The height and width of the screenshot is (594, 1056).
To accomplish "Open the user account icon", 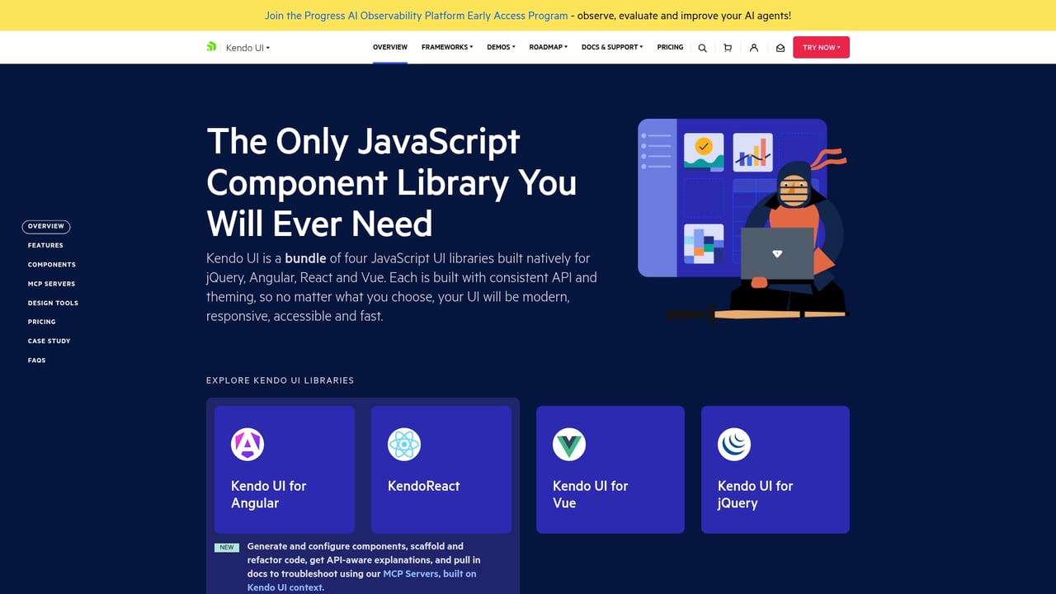I will tap(753, 47).
